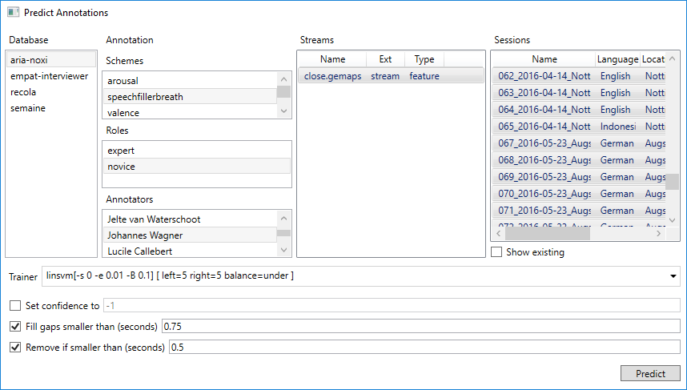Select session 070_2016-05-23_Augs

coord(578,193)
